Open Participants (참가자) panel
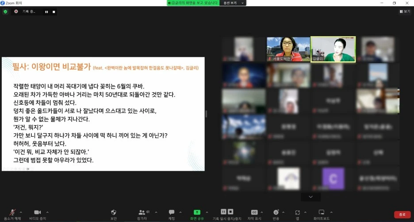The height and width of the screenshot is (222, 414). tap(142, 214)
